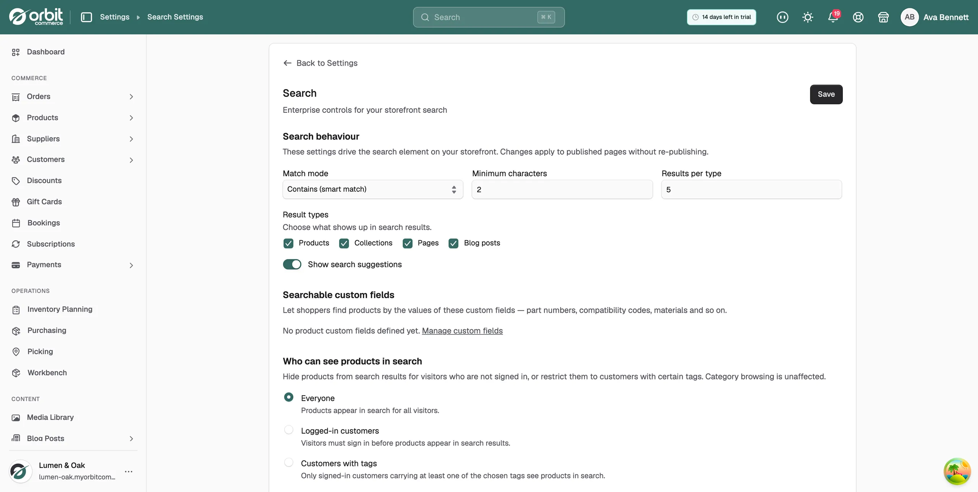
Task: Open the help lifebuoy icon
Action: click(858, 17)
